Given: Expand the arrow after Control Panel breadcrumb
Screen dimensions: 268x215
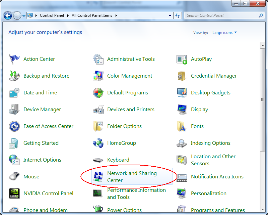Looking at the screenshot, I should coord(68,15).
